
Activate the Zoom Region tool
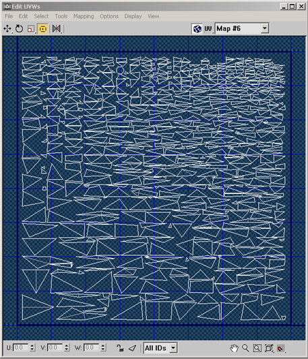257,348
